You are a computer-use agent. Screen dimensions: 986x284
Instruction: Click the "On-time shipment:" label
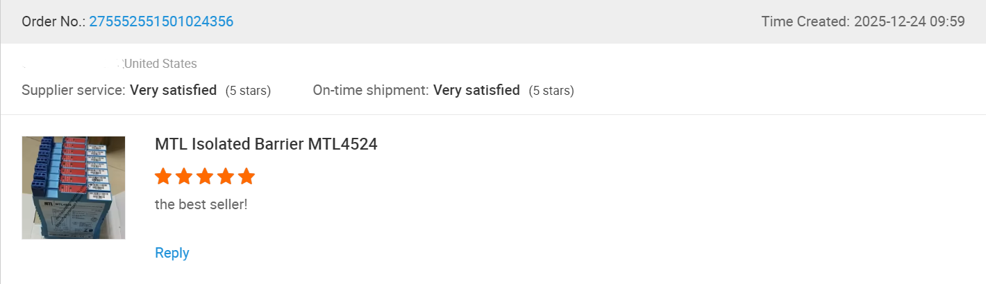coord(371,90)
